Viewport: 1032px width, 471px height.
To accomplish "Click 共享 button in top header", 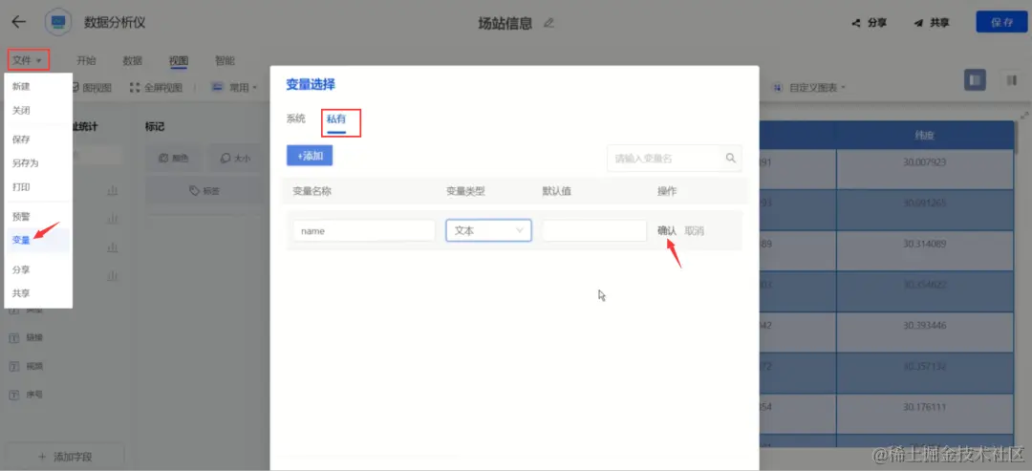I will tap(932, 22).
